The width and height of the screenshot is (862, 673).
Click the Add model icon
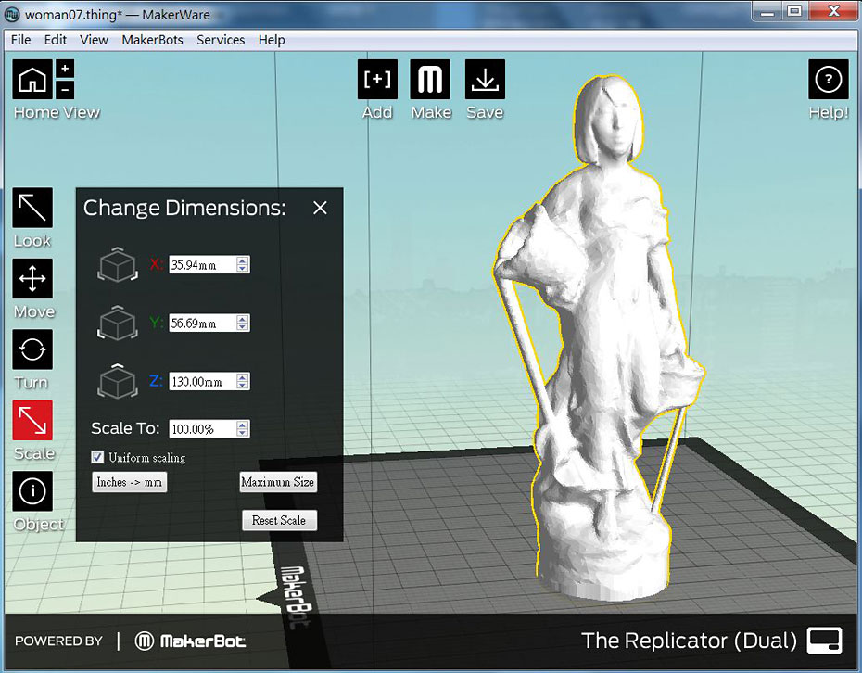coord(377,79)
